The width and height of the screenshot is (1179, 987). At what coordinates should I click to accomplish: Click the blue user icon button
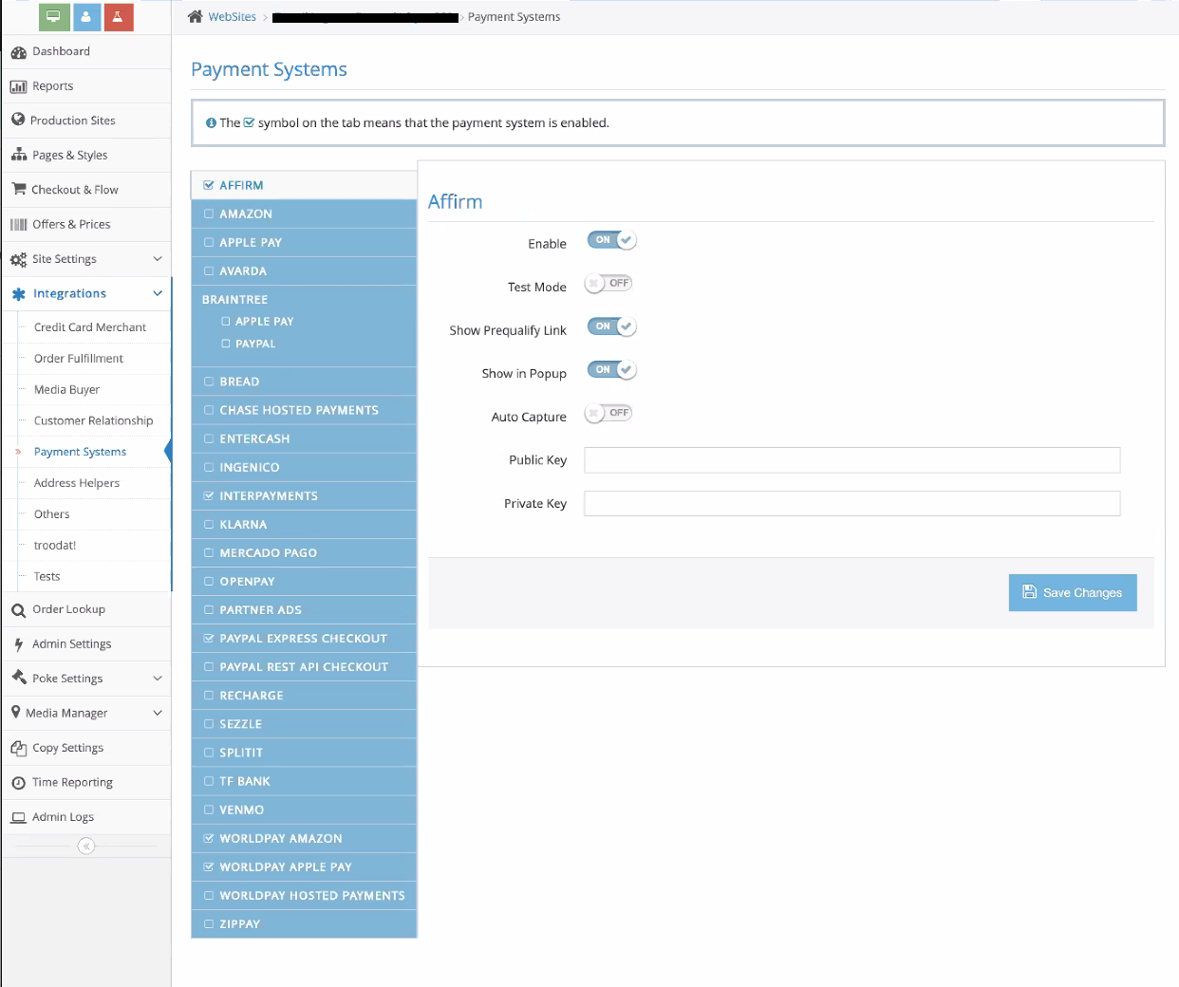tap(85, 16)
